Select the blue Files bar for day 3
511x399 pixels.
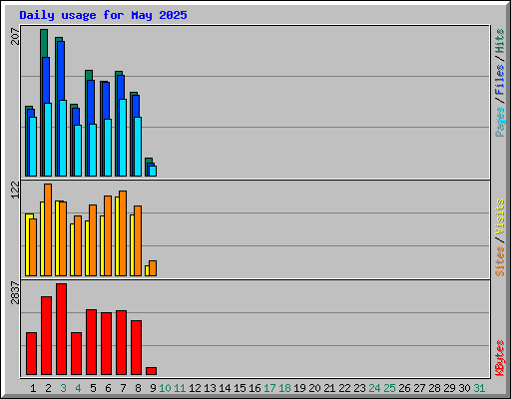(x=61, y=71)
